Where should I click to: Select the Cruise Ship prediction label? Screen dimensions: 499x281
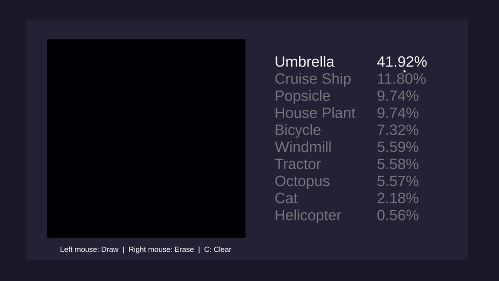(312, 79)
